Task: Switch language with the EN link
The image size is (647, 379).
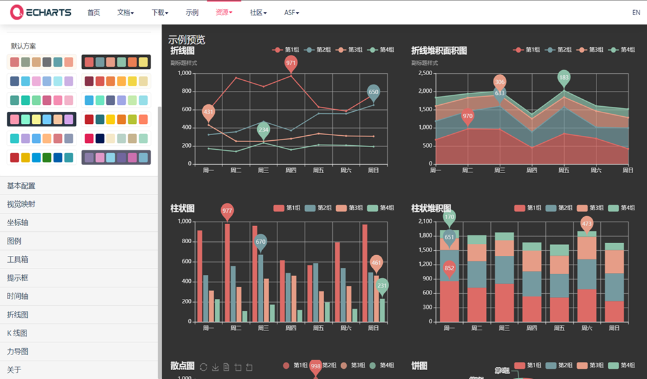Action: (x=636, y=13)
